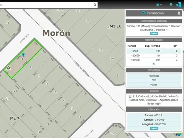Click the search magnifier icon
Viewport: 184px width, 138px height.
pyautogui.click(x=95, y=5)
